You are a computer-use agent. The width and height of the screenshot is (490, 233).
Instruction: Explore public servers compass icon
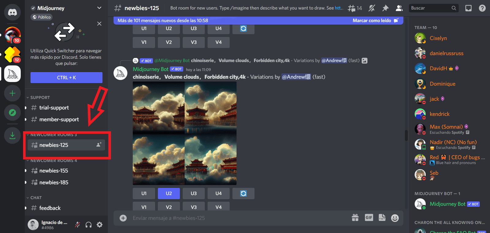12,112
